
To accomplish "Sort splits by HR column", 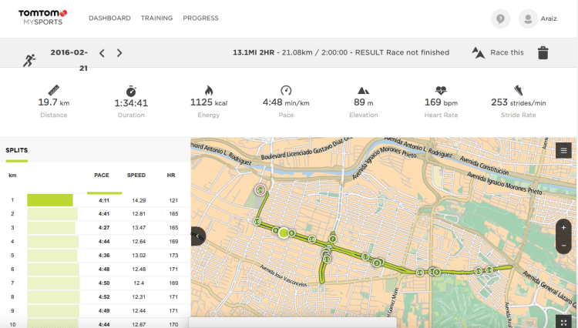I will 170,176.
